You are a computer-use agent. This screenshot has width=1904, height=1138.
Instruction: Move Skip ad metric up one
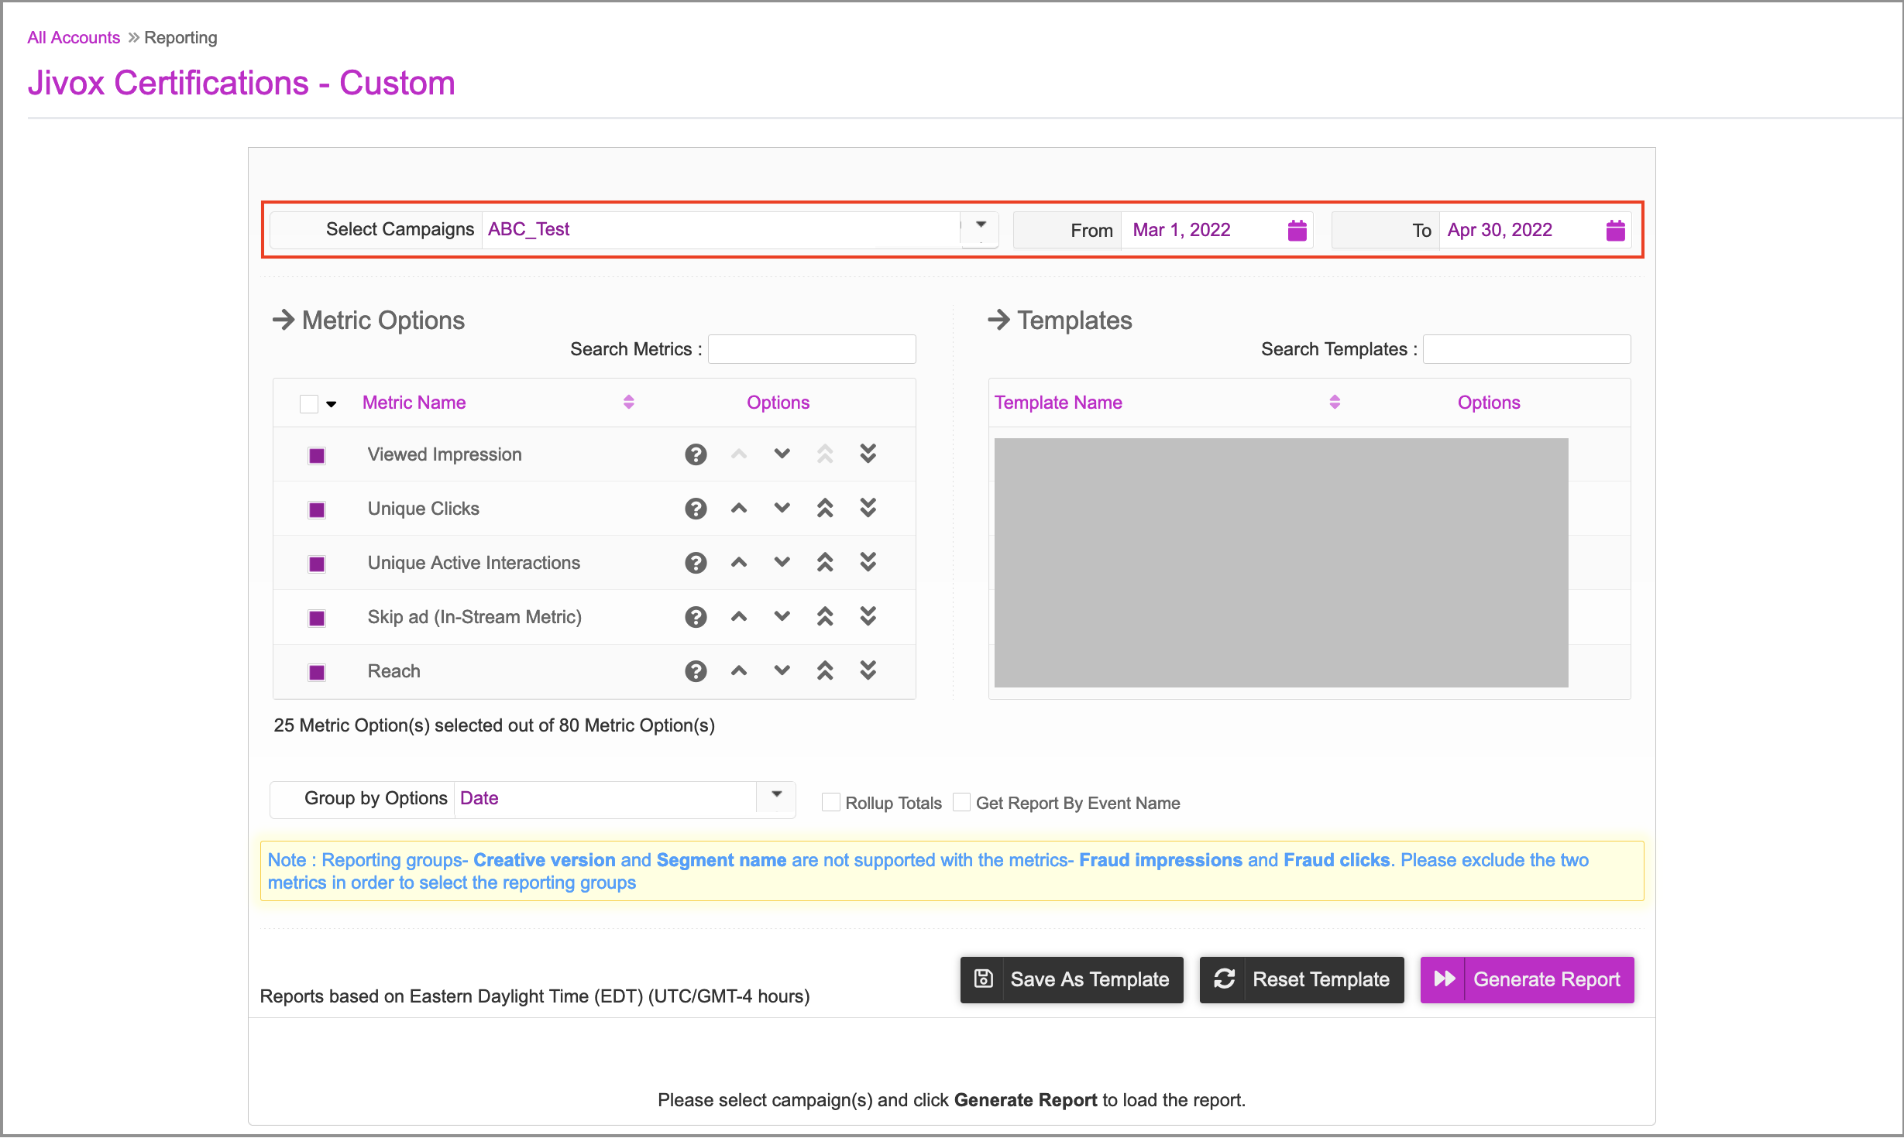pyautogui.click(x=739, y=617)
